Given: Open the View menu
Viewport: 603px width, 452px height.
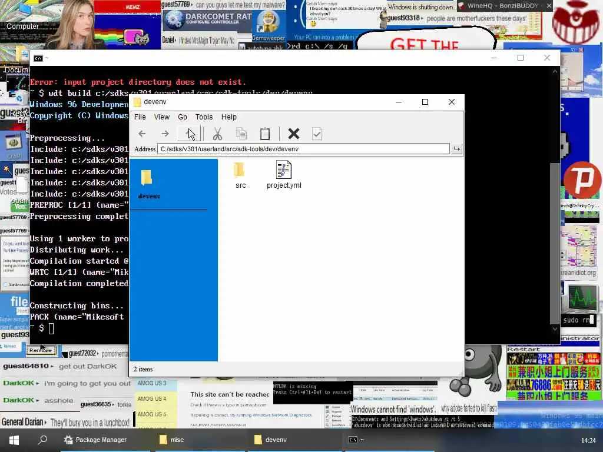Looking at the screenshot, I should coord(162,117).
